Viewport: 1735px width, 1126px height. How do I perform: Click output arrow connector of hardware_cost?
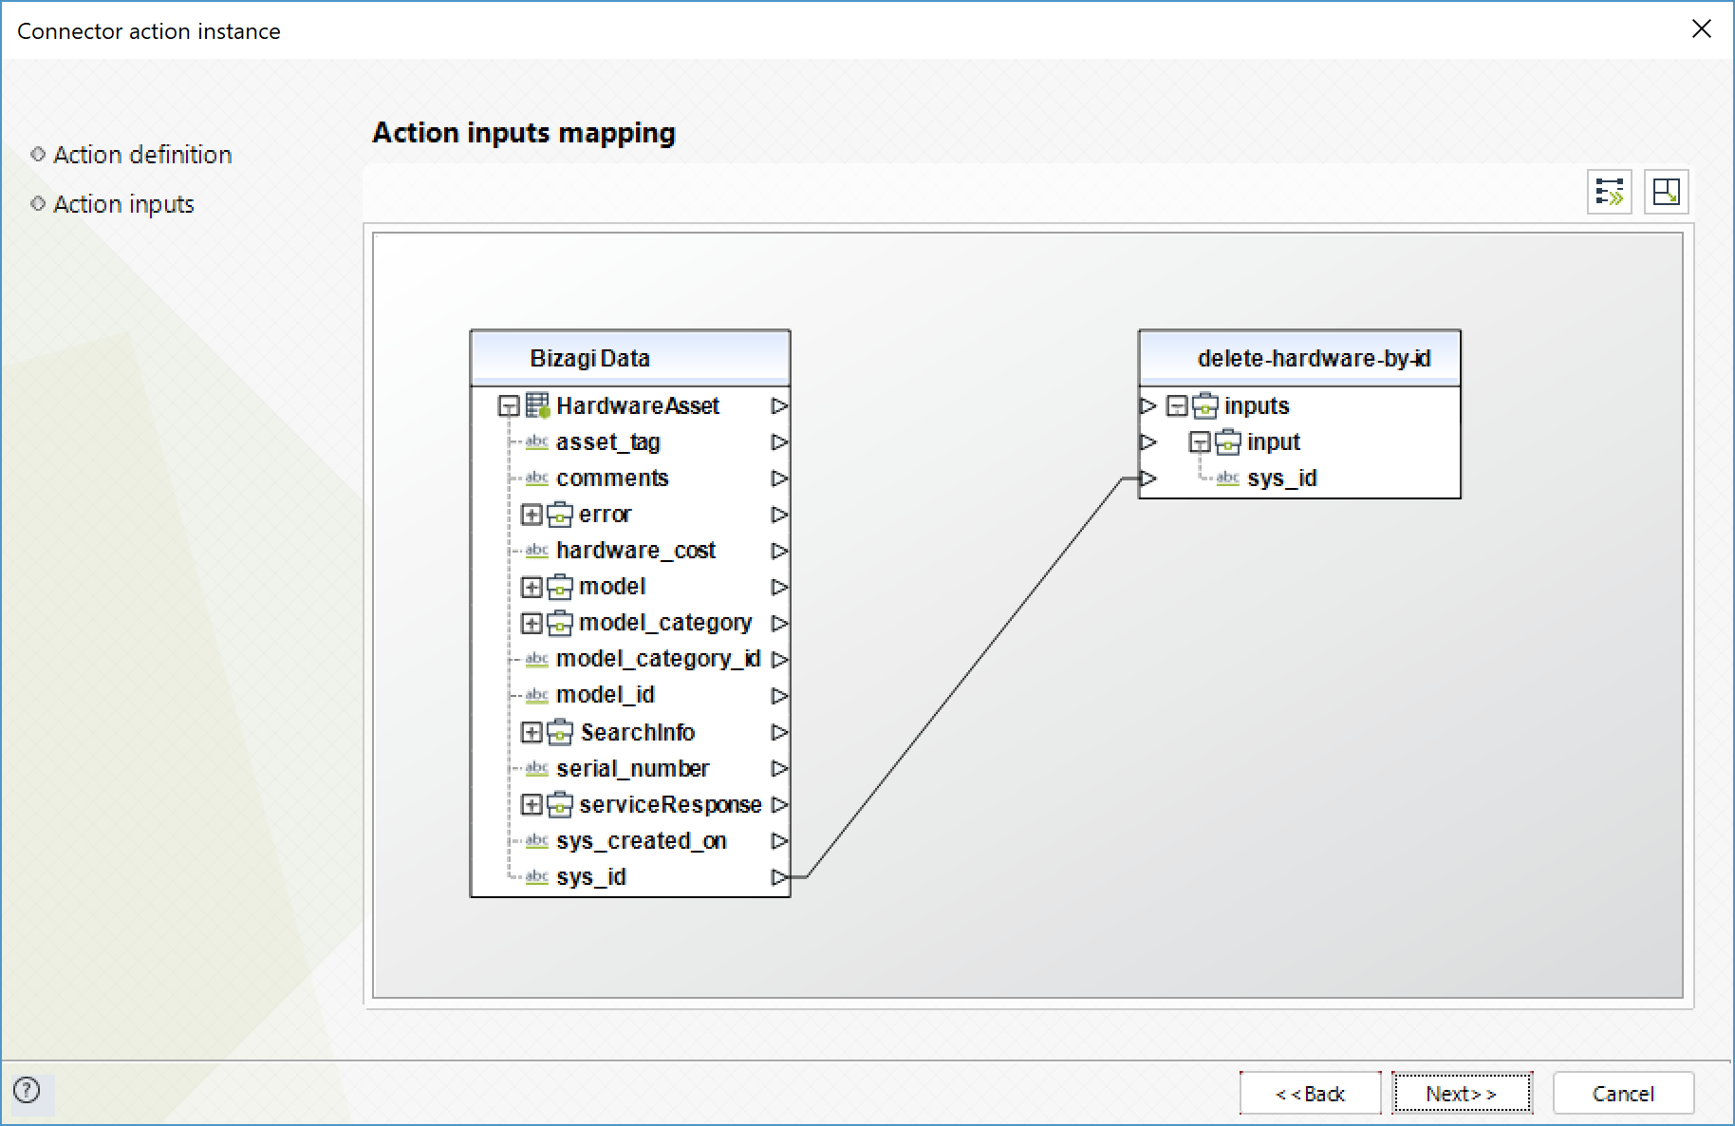(779, 551)
